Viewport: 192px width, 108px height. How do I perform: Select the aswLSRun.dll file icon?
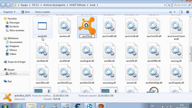click(x=42, y=72)
